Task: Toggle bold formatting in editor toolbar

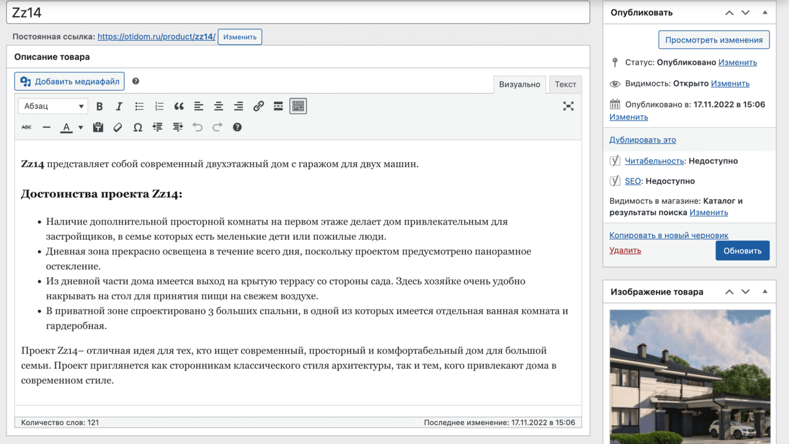Action: coord(100,106)
